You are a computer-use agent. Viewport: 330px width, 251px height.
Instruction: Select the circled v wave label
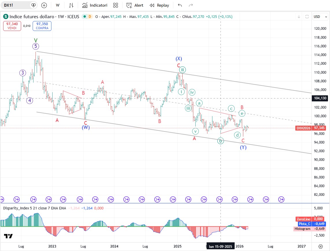pyautogui.click(x=196, y=131)
